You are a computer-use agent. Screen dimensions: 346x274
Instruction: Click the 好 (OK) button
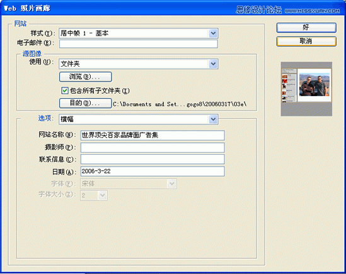click(306, 28)
